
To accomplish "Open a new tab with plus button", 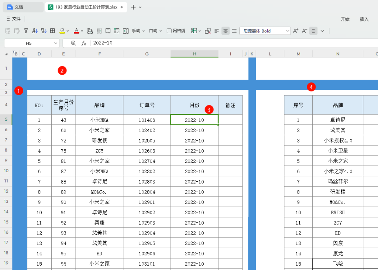I will pos(133,7).
